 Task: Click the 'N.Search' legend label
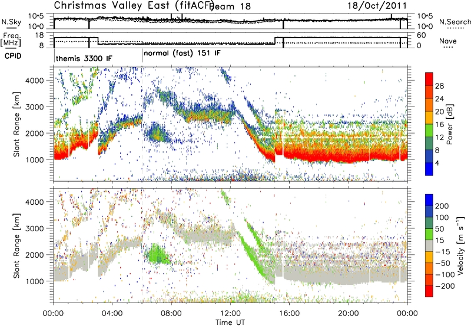point(455,22)
